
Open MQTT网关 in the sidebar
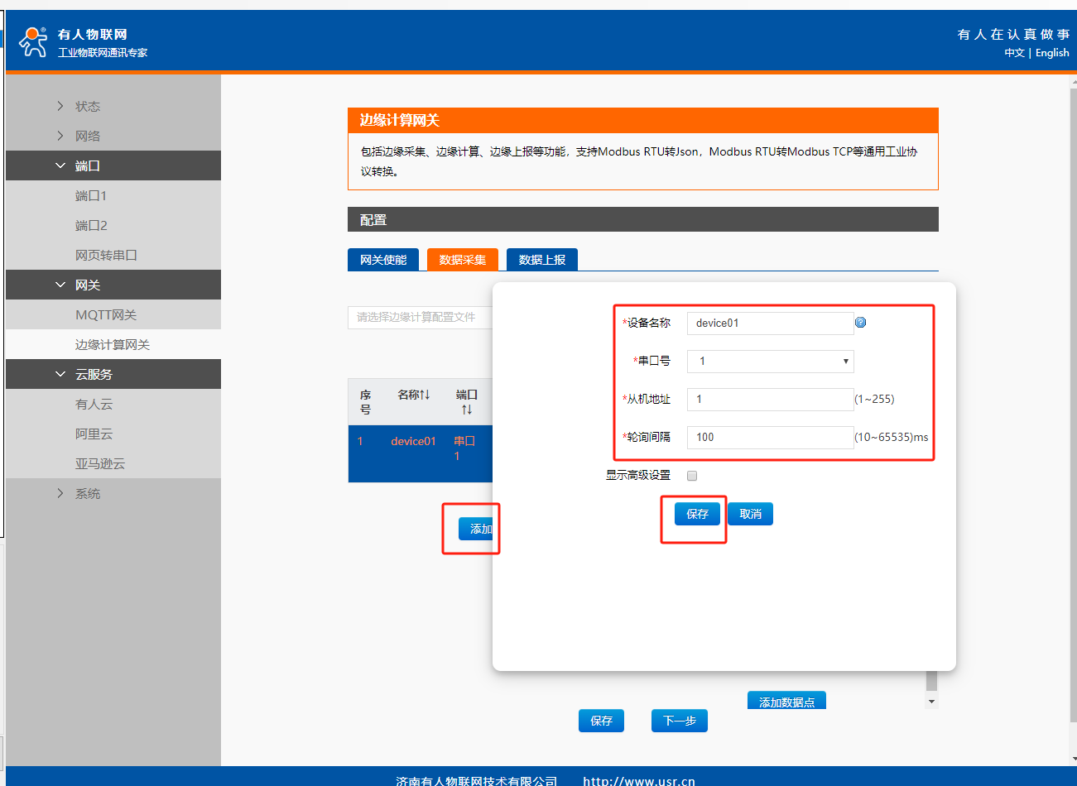coord(106,314)
